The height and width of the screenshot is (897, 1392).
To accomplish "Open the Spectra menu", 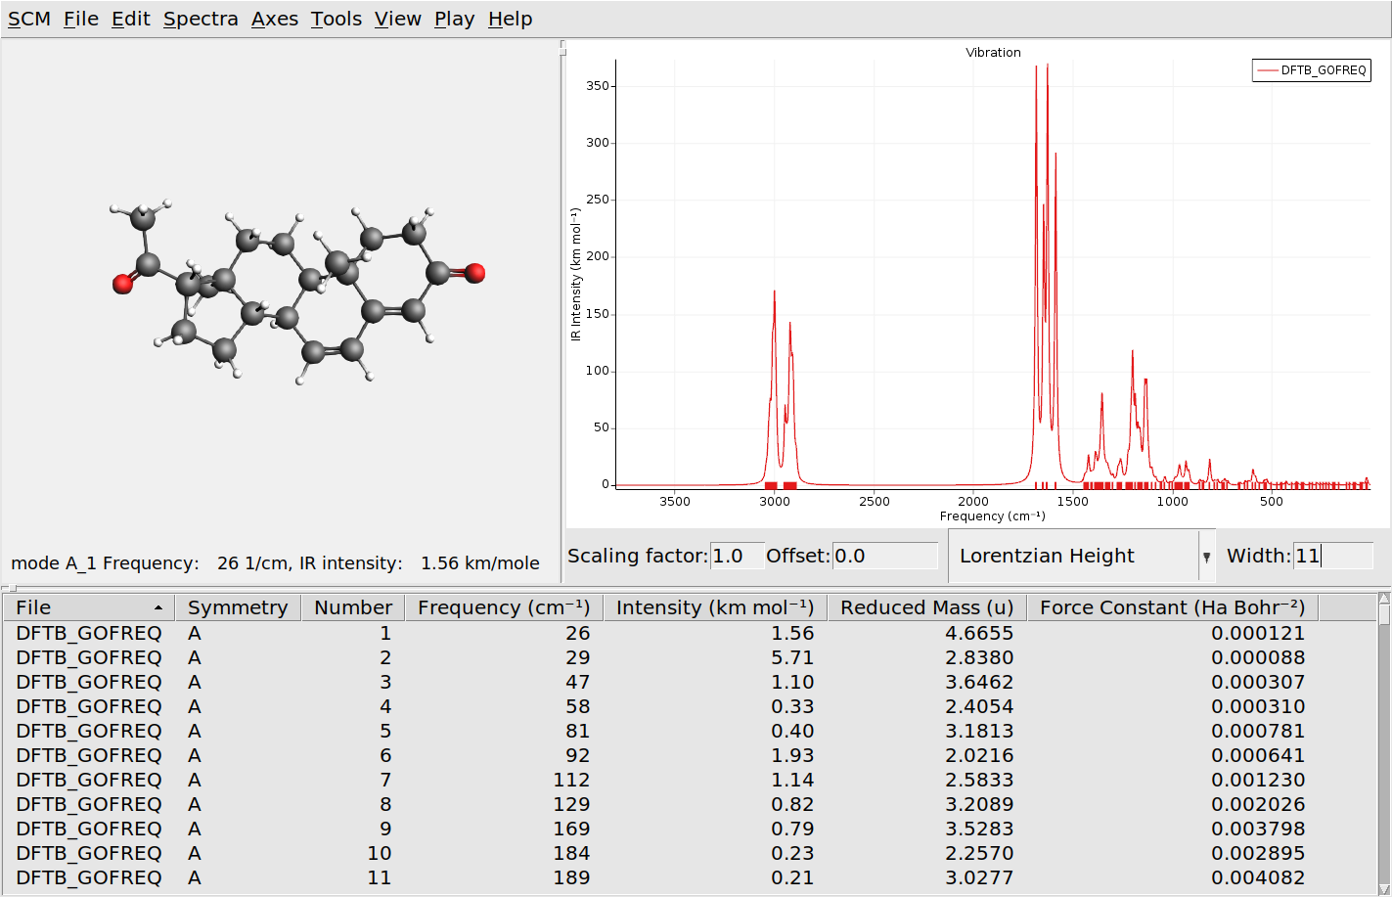I will [x=200, y=18].
